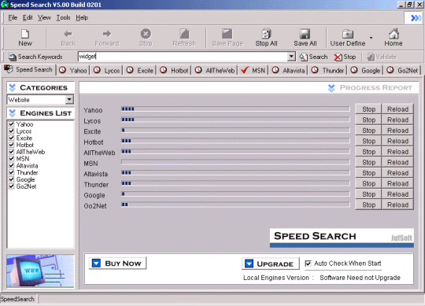Open the Website category dropdown

pos(69,100)
